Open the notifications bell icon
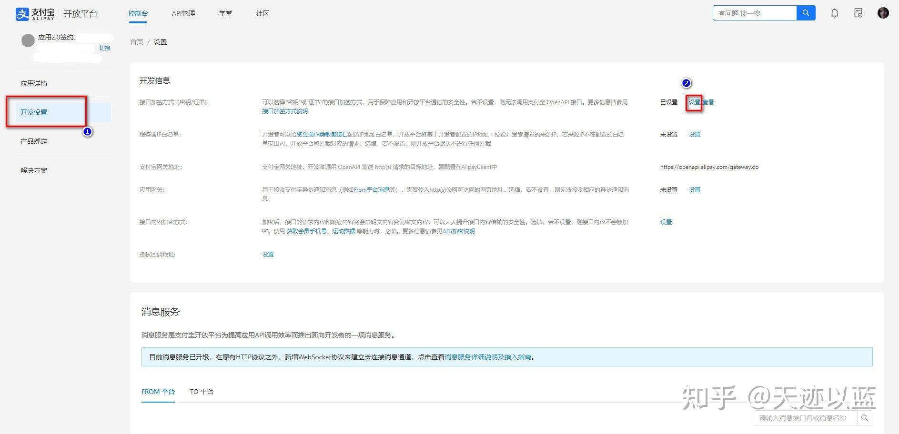This screenshot has width=899, height=434. 835,13
